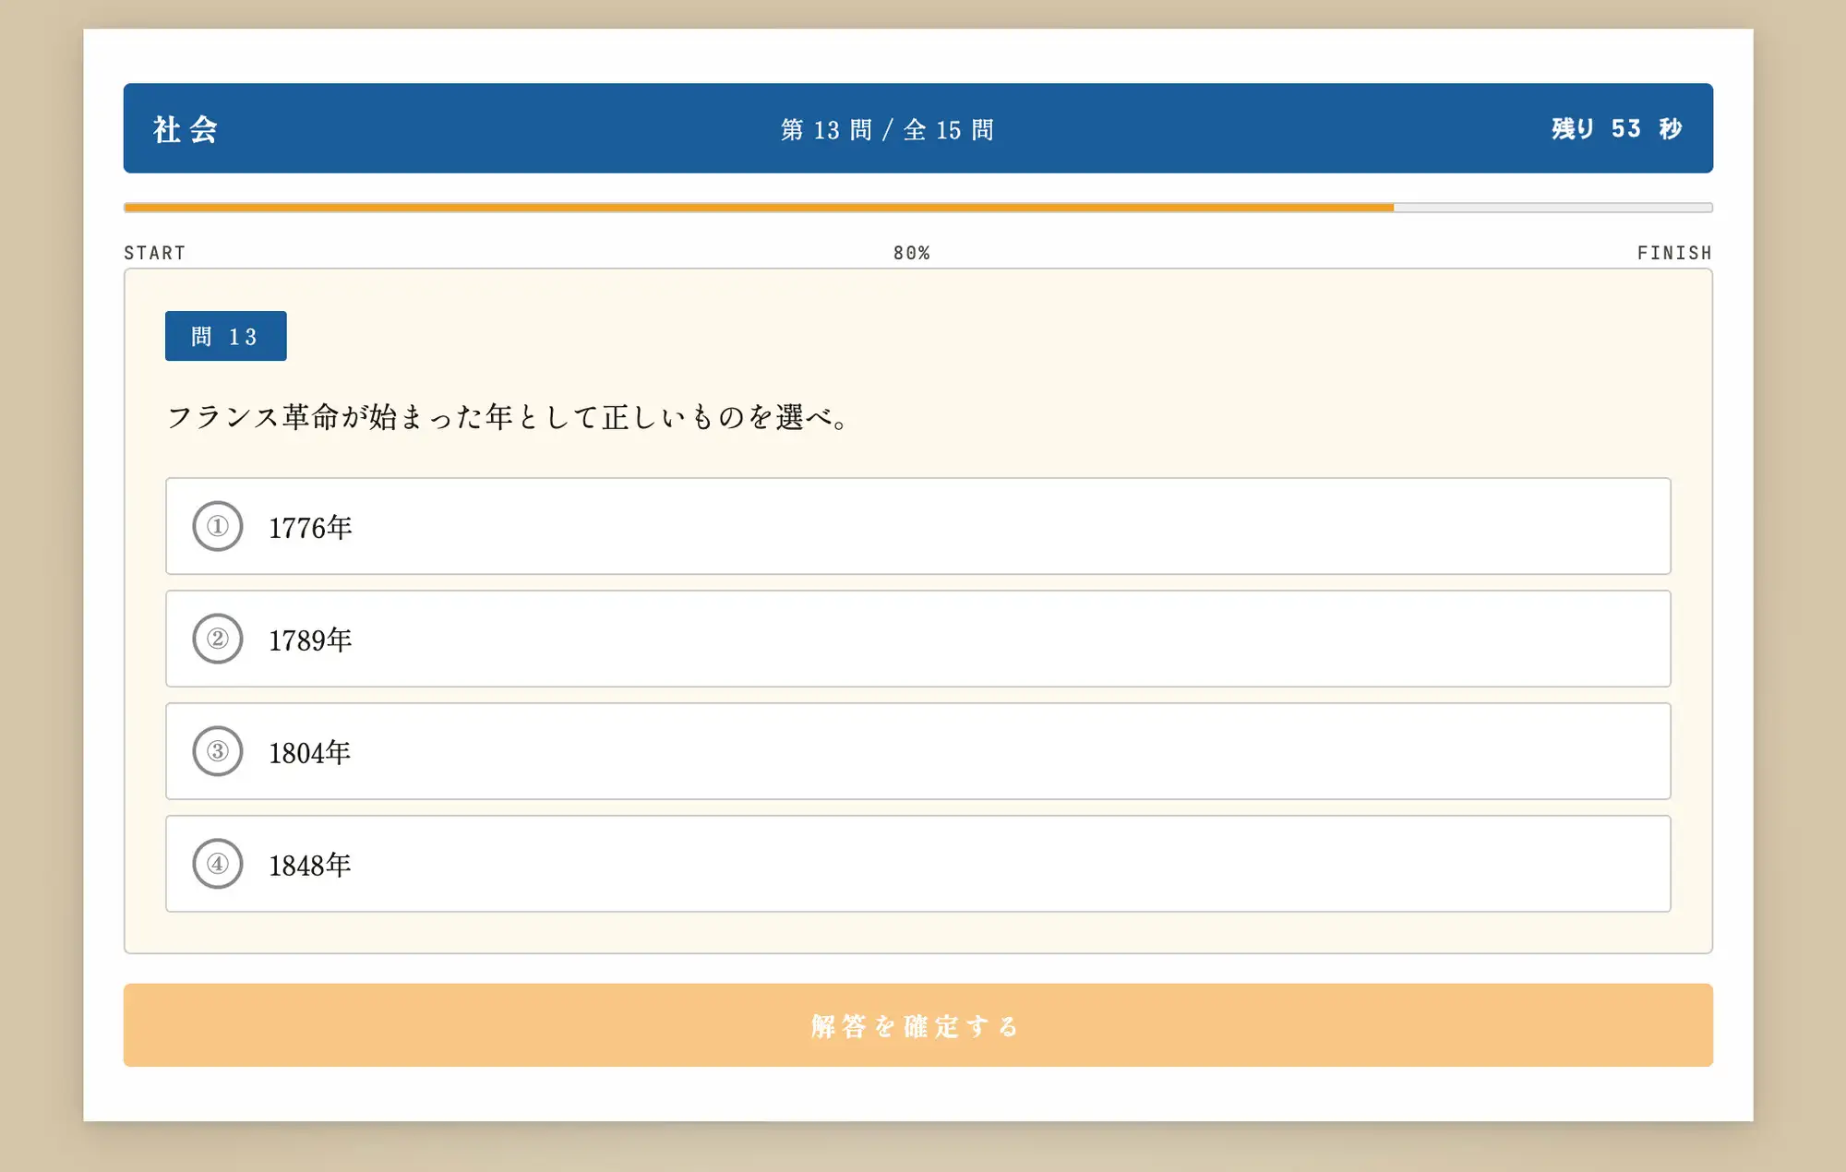Click the 80% progress label

(909, 252)
